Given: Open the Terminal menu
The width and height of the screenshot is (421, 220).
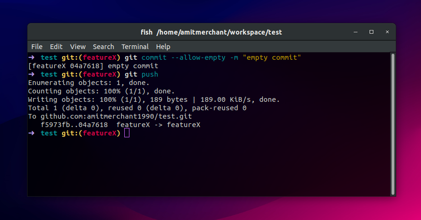Looking at the screenshot, I should [x=135, y=47].
